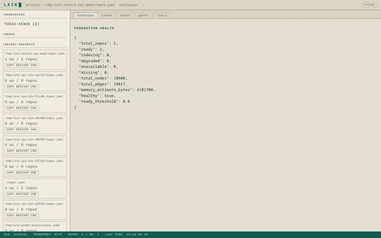The image size is (381, 238).
Task: Copy restart cmd for lain-spa-e2e-tFEx9H project
Action: [x=21, y=173]
